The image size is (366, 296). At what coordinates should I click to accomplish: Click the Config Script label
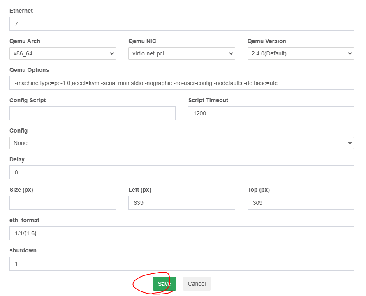[28, 100]
